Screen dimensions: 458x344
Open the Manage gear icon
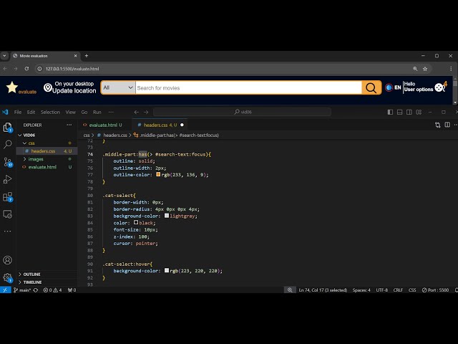tap(7, 277)
